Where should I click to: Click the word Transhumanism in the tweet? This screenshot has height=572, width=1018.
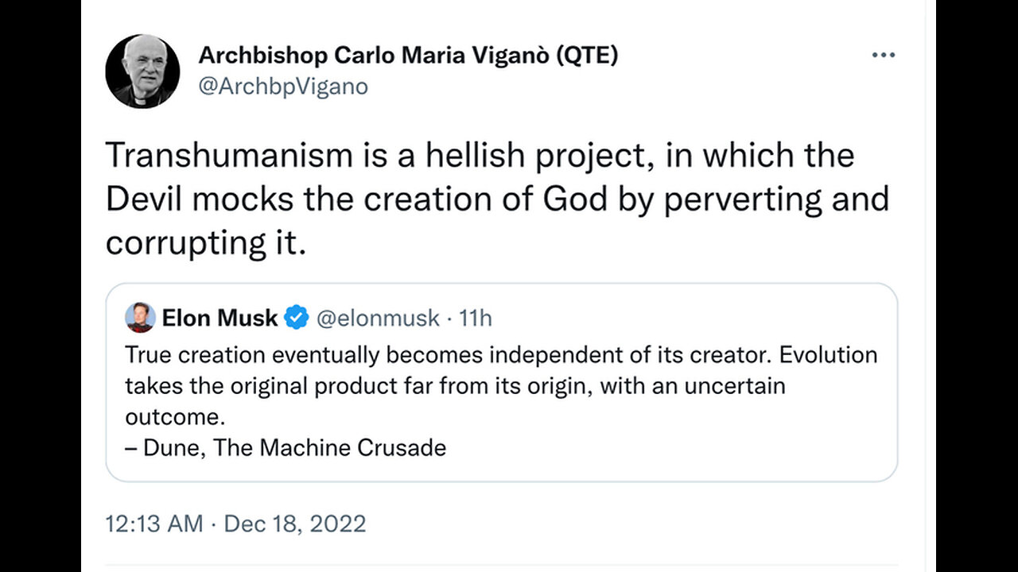228,155
